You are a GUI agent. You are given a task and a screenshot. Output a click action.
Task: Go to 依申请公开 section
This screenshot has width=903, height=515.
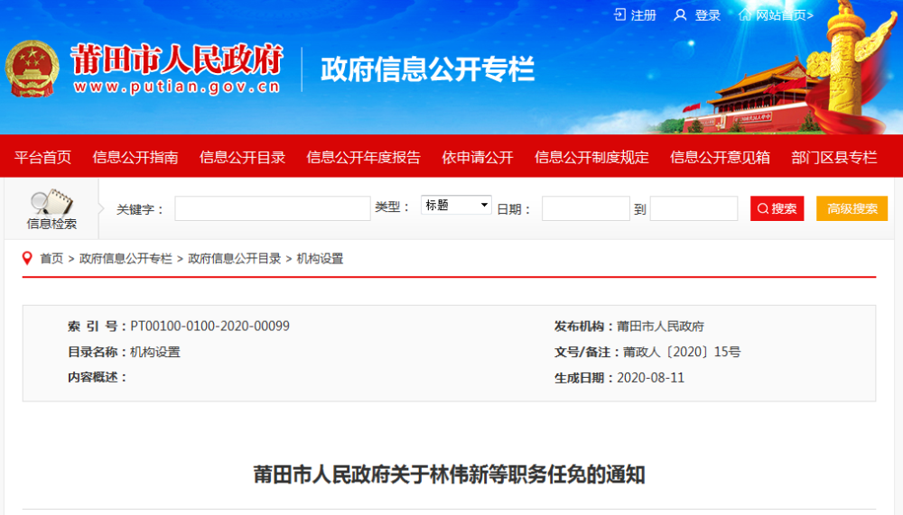tap(477, 157)
